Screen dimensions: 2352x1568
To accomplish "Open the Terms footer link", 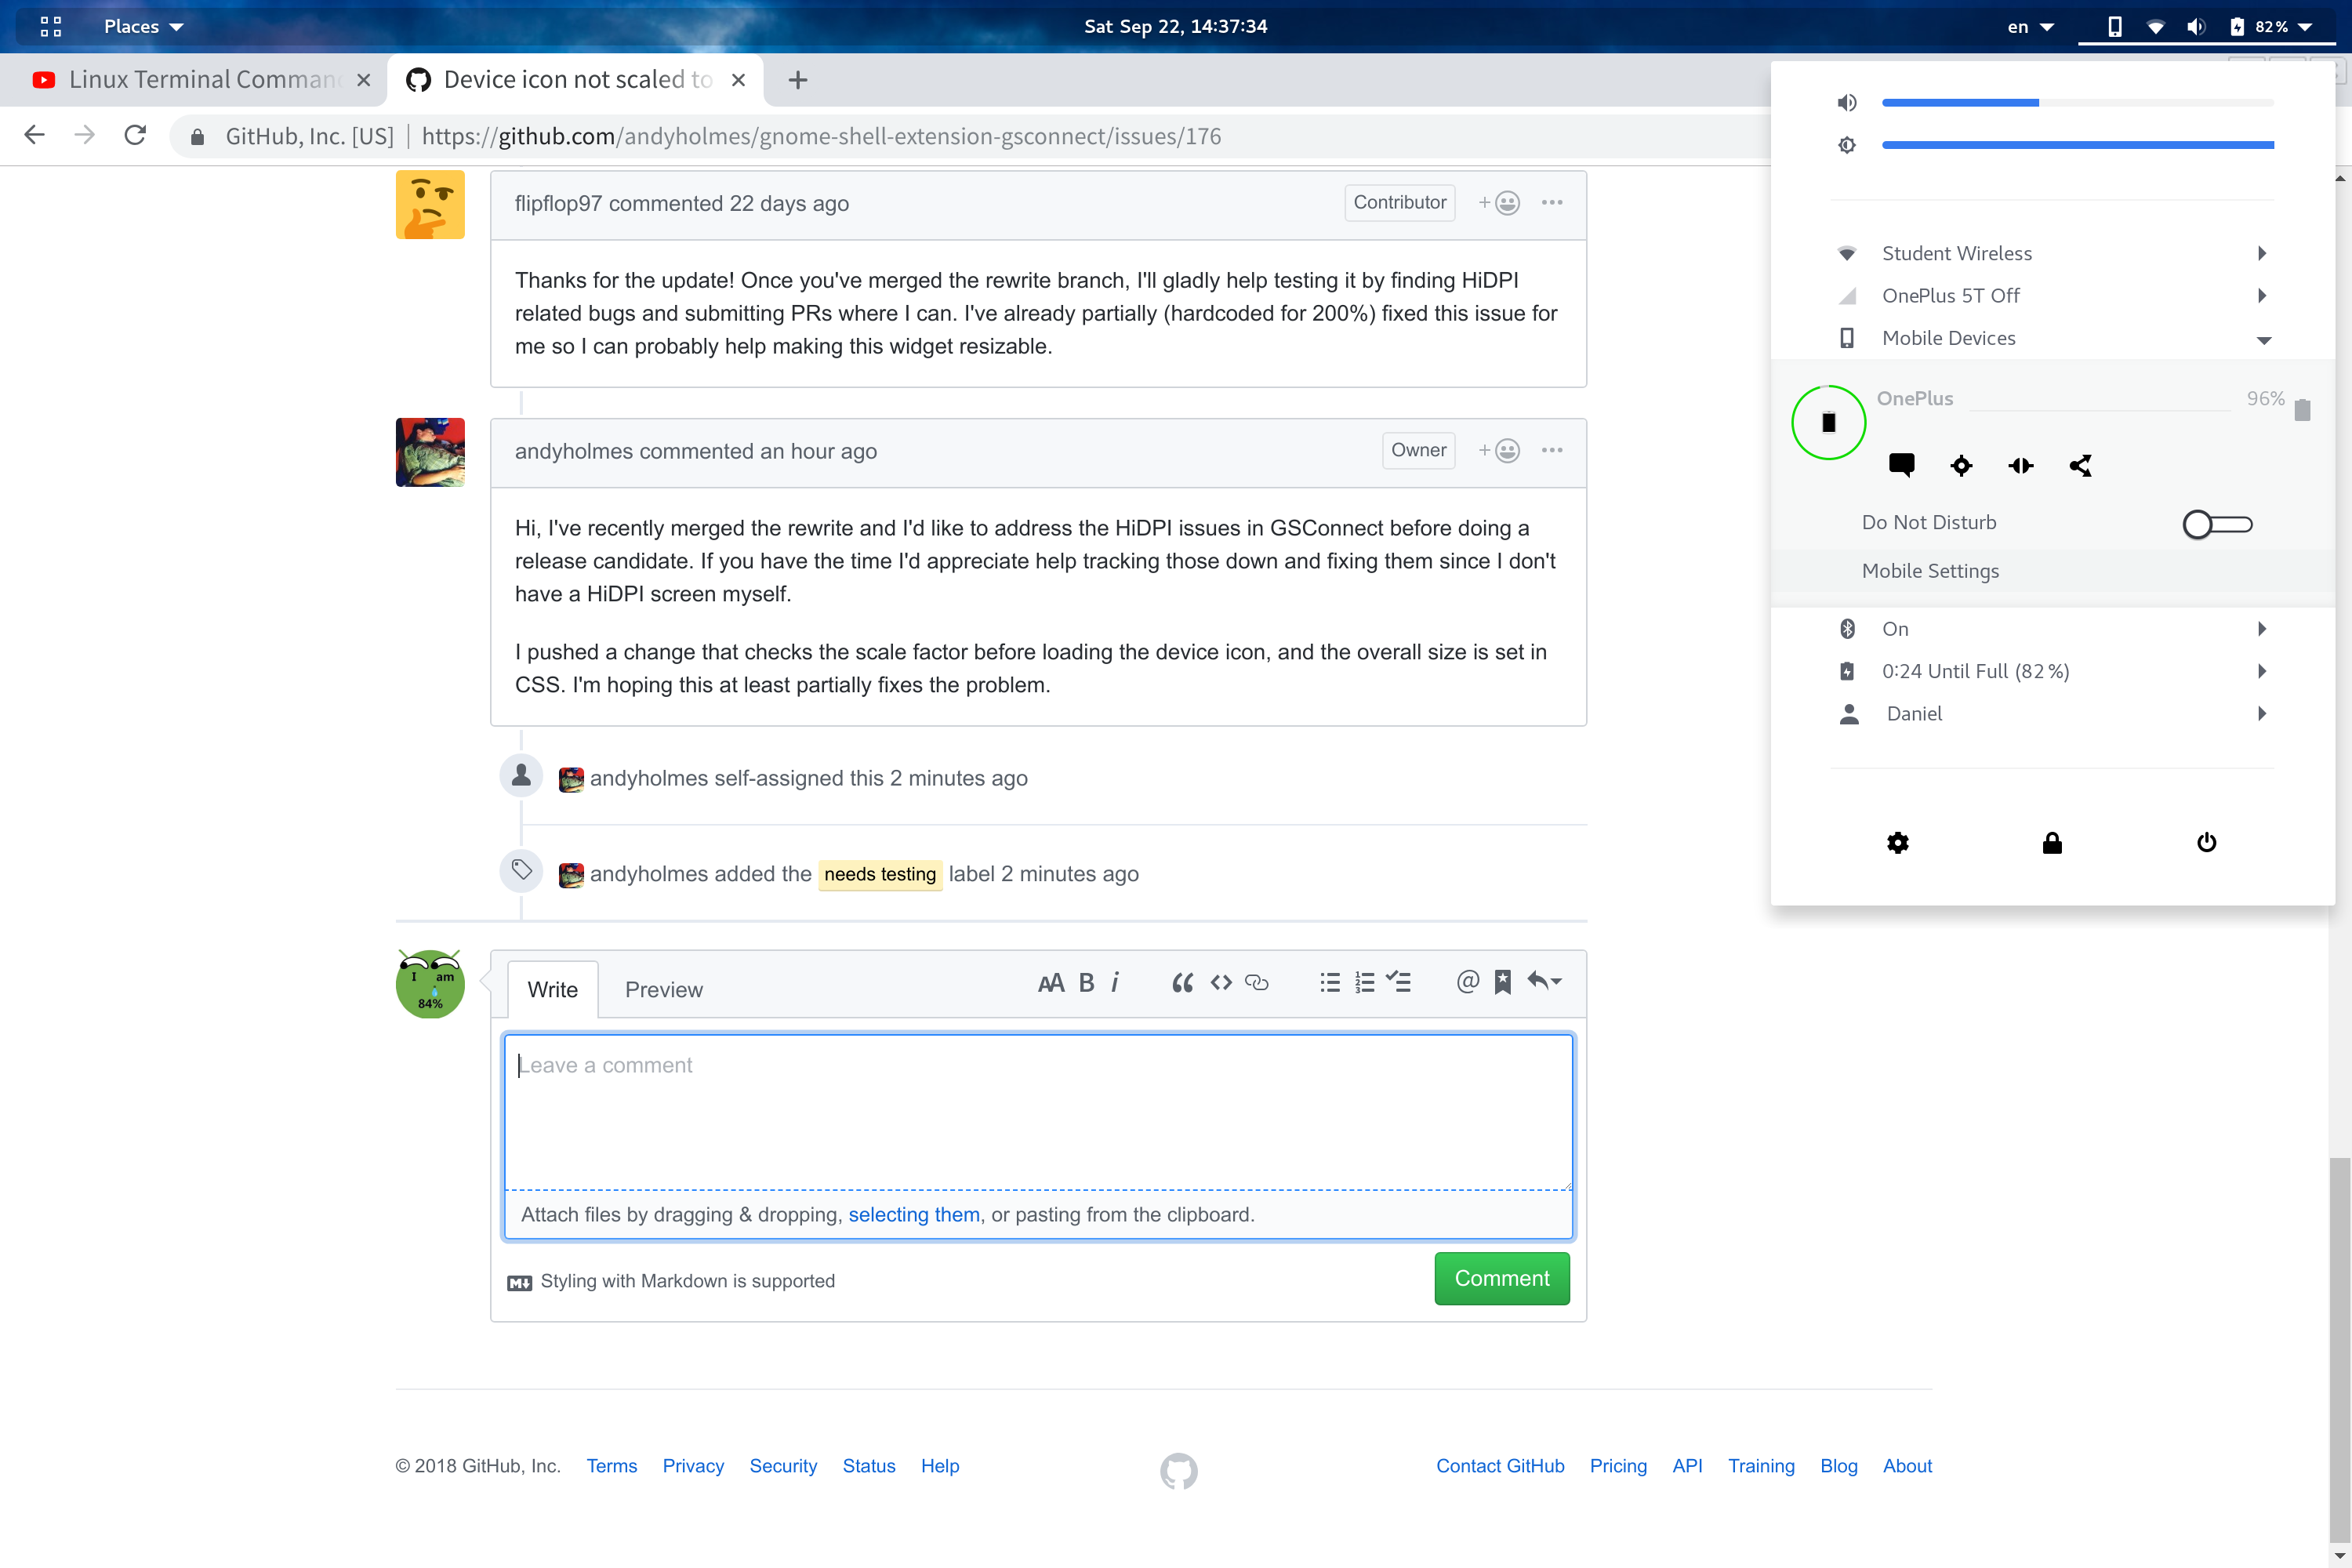I will pyautogui.click(x=612, y=1466).
